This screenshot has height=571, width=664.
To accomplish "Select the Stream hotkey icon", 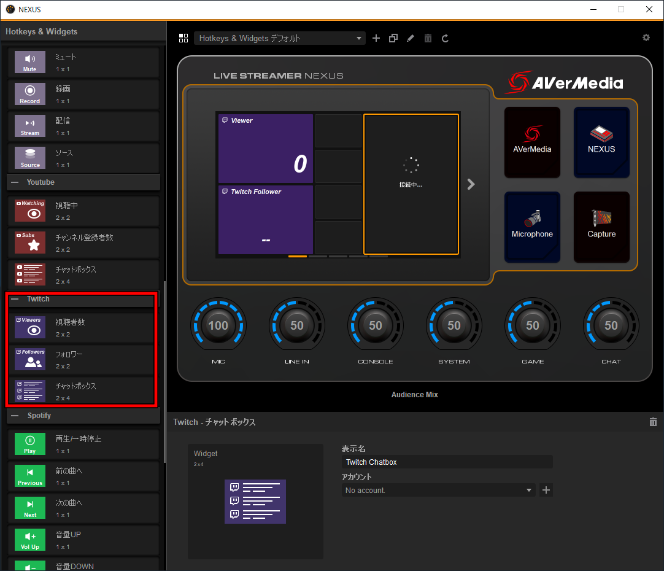I will [x=30, y=126].
